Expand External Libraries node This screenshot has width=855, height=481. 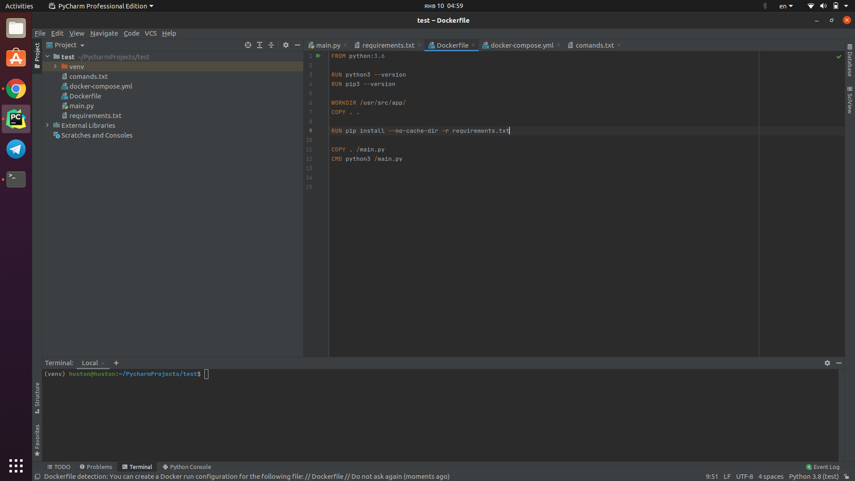(48, 125)
